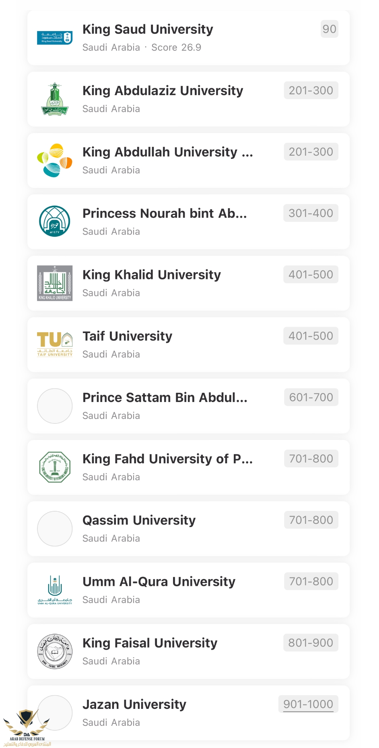
Task: Click the King Faisal University seal
Action: coord(55,651)
